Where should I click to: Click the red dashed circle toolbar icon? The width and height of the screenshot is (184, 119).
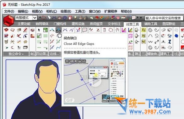click(x=44, y=18)
